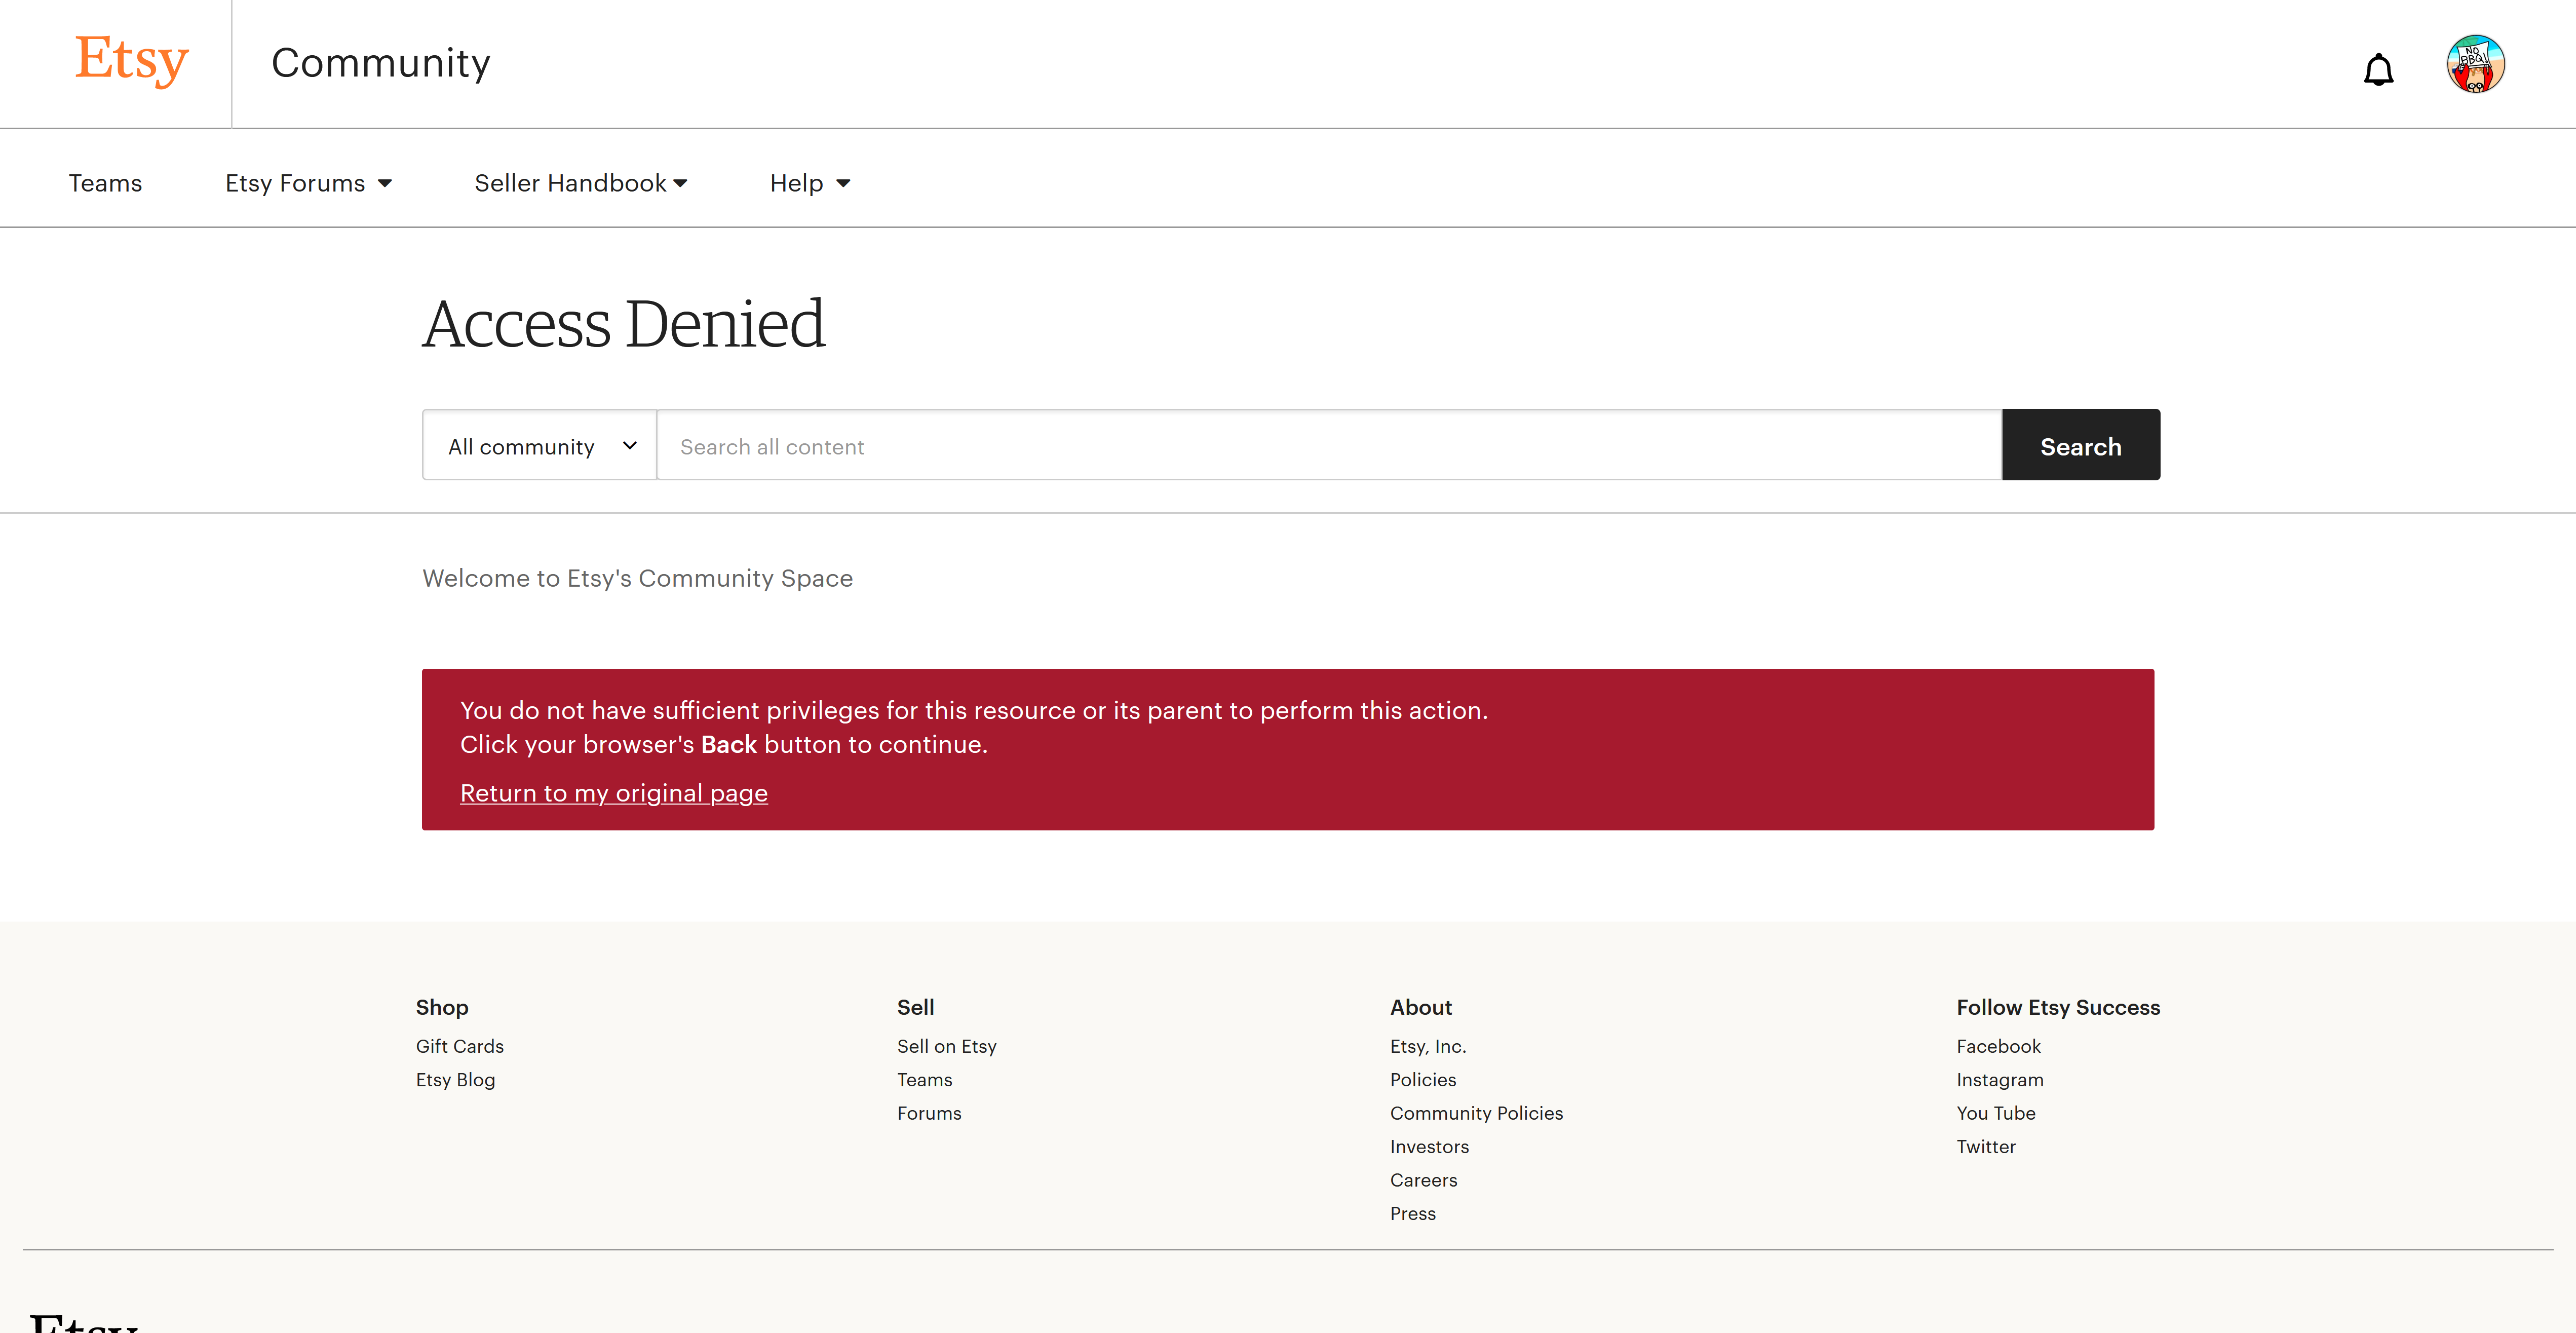Image resolution: width=2576 pixels, height=1333 pixels.
Task: Open Press footer link
Action: (x=1412, y=1214)
